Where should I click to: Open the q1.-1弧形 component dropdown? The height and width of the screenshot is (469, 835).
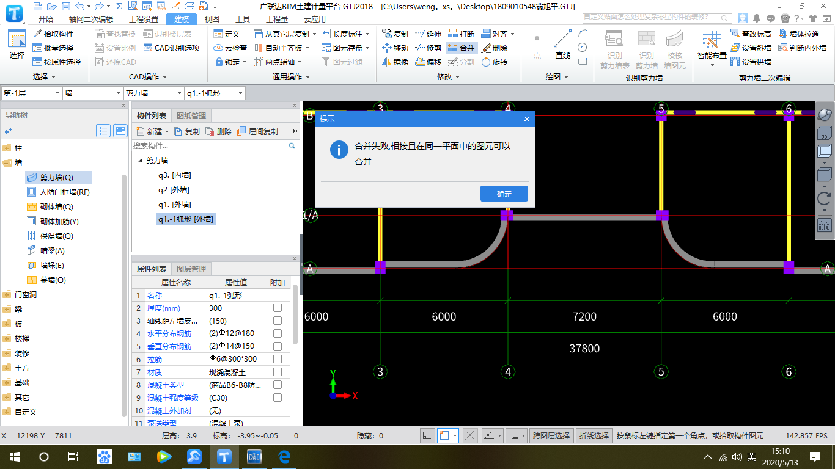pyautogui.click(x=215, y=93)
